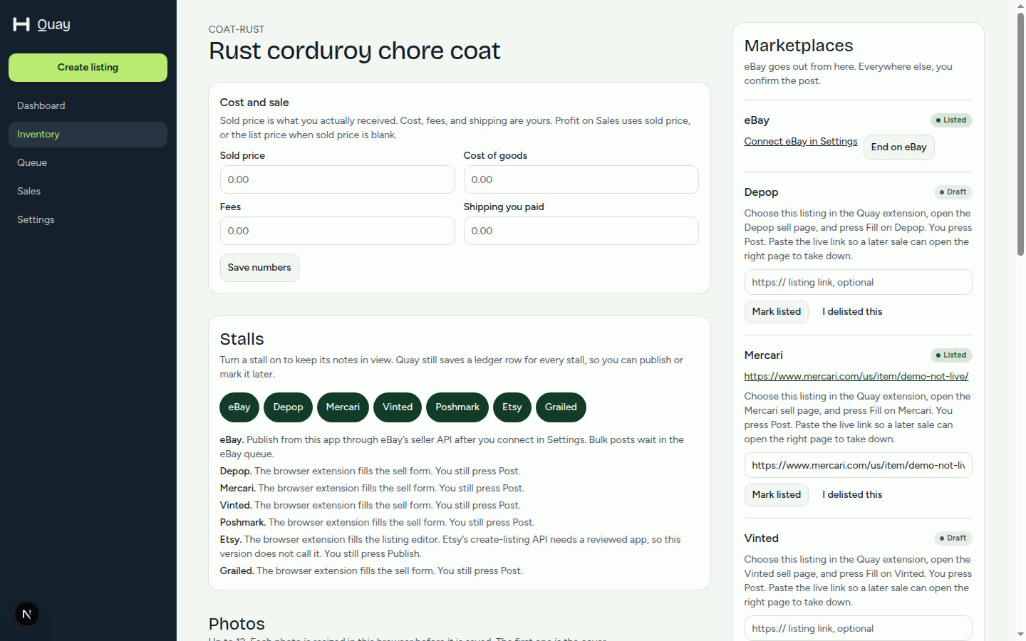
Task: Click the Marketplaces panel heading
Action: click(x=799, y=46)
